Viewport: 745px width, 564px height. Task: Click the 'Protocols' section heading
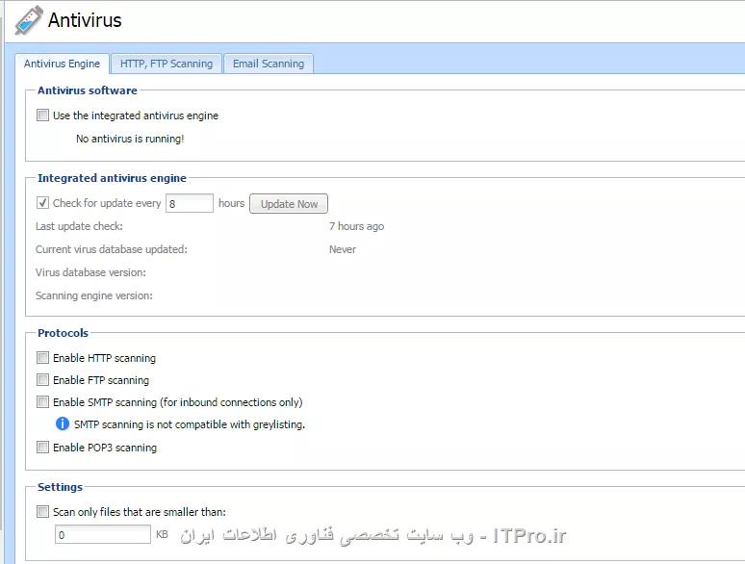coord(64,333)
